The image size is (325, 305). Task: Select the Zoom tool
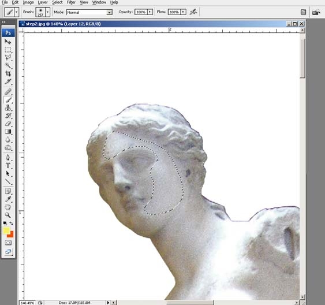pyautogui.click(x=8, y=215)
